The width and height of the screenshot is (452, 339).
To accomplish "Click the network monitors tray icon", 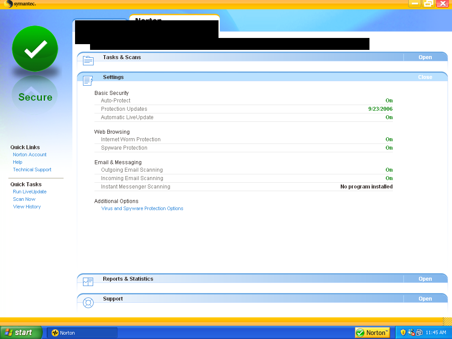I will point(419,332).
